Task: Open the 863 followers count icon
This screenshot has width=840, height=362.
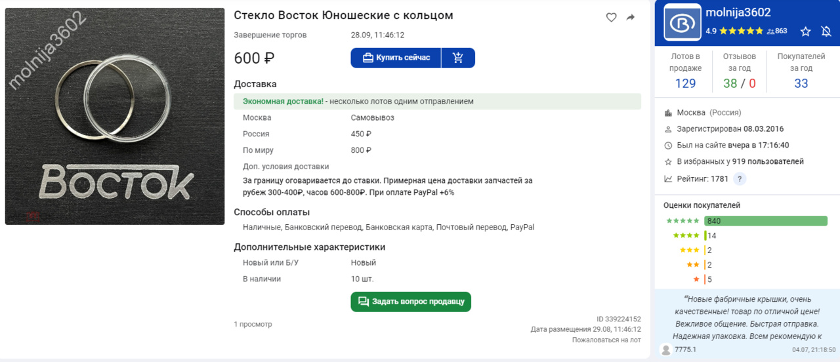Action: tap(777, 31)
